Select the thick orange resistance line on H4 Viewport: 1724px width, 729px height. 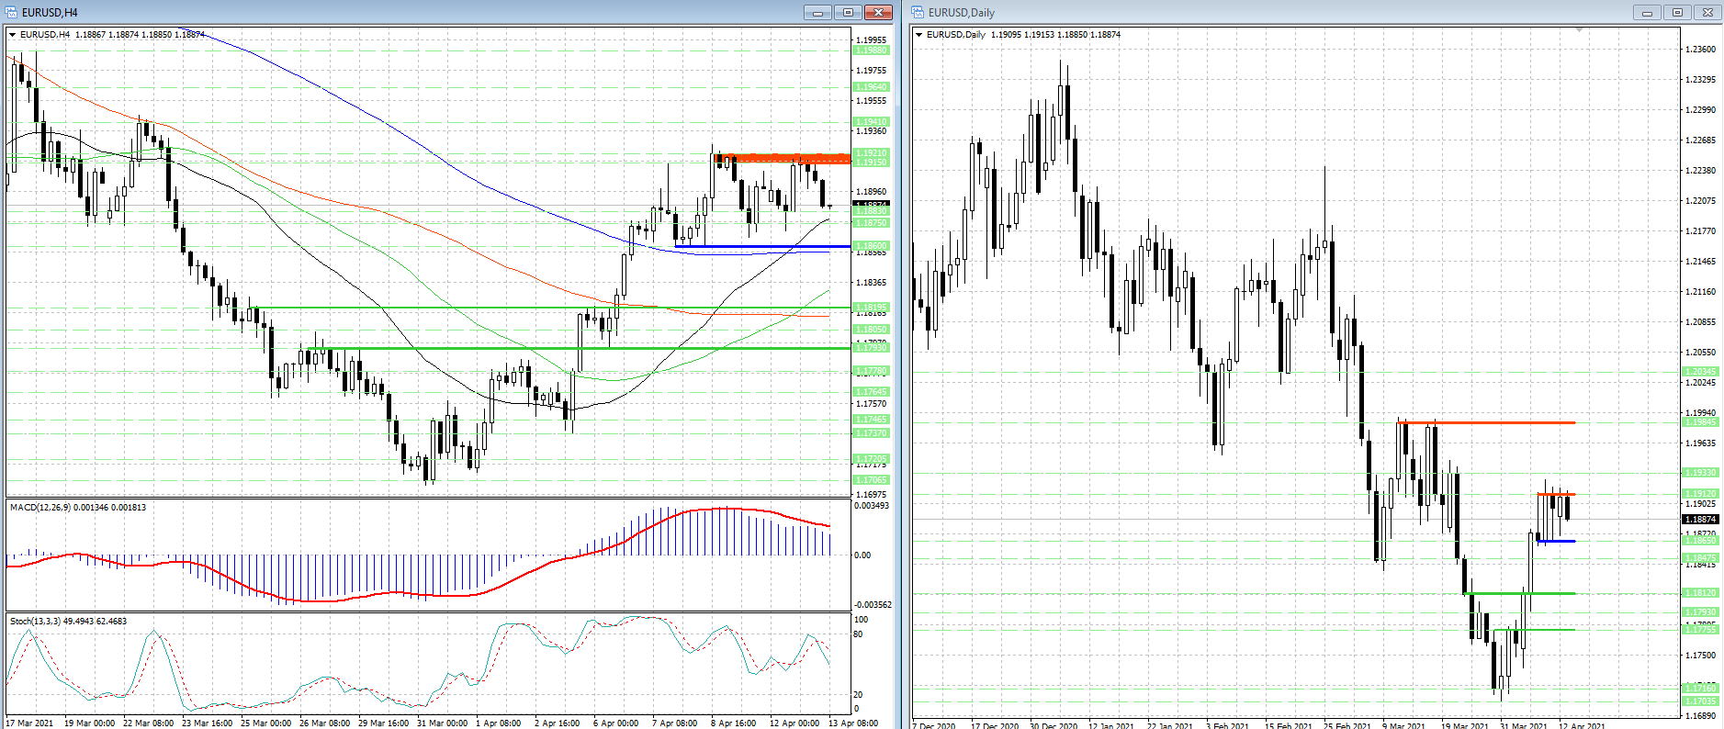click(782, 159)
